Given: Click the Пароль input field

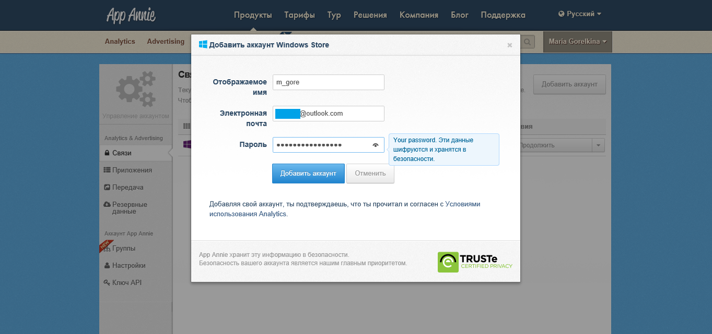Looking at the screenshot, I should coord(329,145).
